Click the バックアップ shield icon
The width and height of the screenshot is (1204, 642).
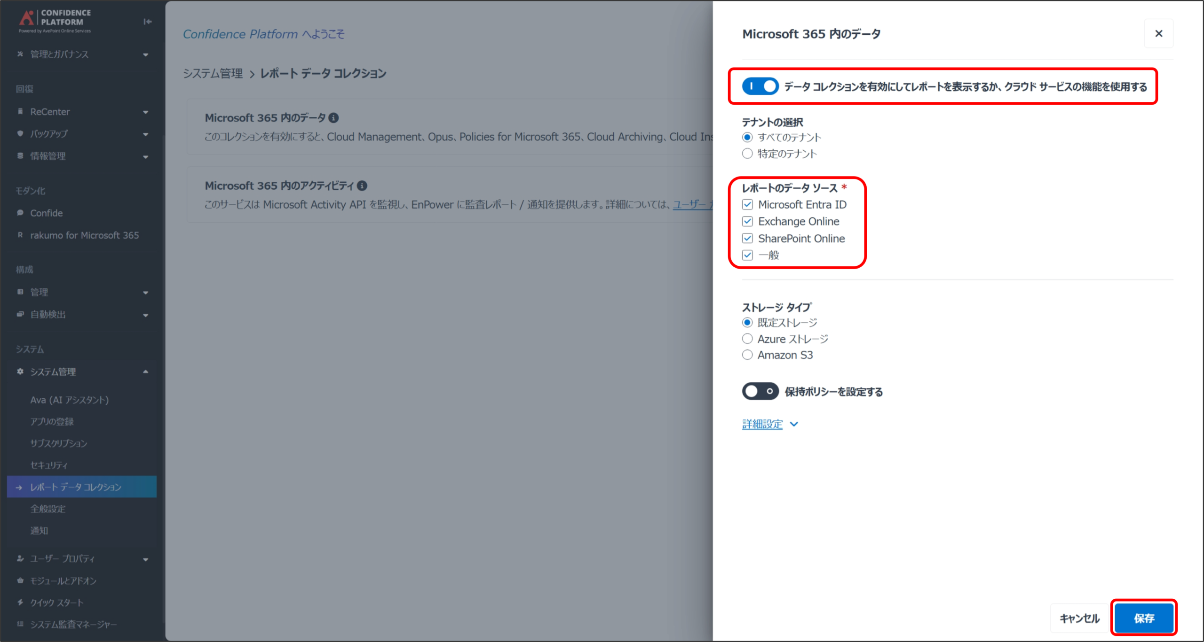point(20,134)
